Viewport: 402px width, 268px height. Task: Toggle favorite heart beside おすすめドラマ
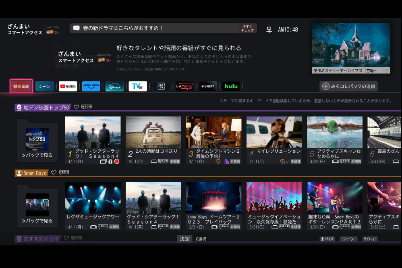[x=66, y=239]
